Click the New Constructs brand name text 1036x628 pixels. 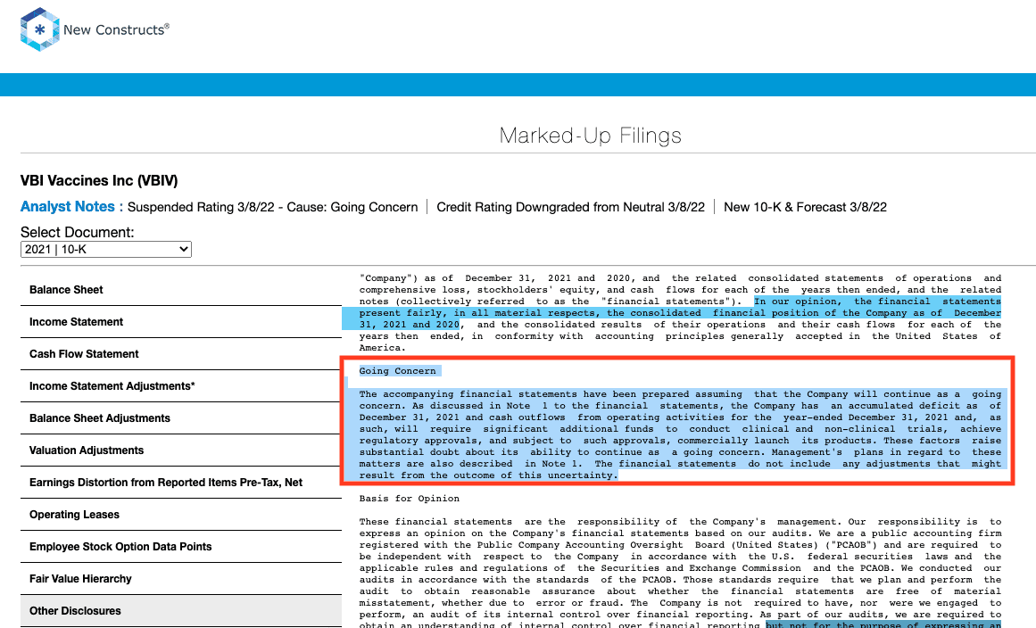(116, 29)
